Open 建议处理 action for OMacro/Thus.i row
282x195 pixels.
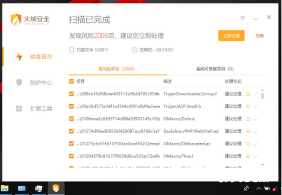click(233, 156)
